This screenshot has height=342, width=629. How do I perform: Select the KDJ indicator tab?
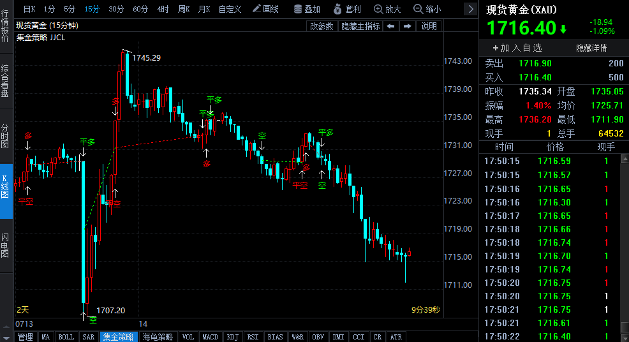click(x=232, y=337)
